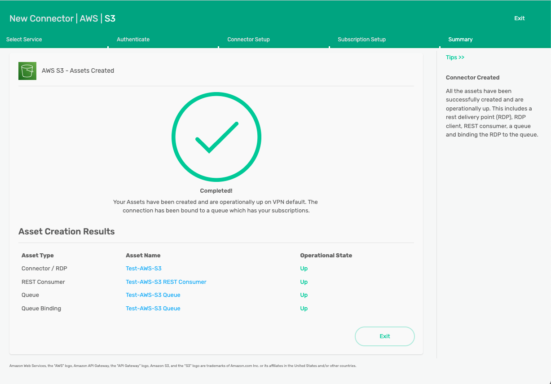Open the Test-AWS-S3 REST Consumer link
Screen dimensions: 551x384
point(166,282)
